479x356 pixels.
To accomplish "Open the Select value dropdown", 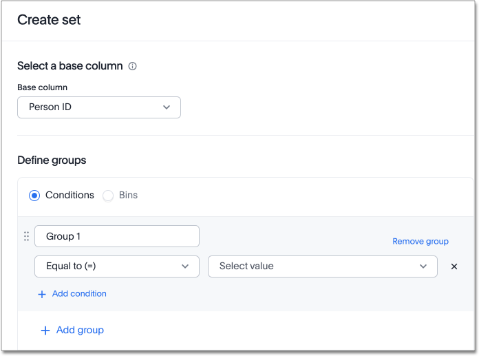I will (x=322, y=266).
